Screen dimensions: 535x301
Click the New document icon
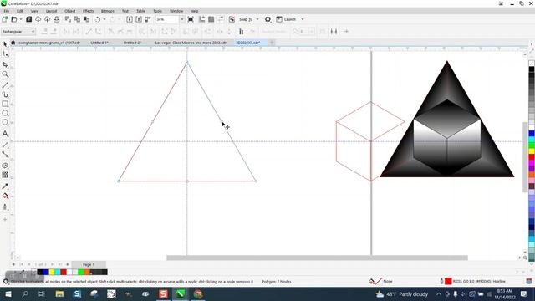point(5,19)
